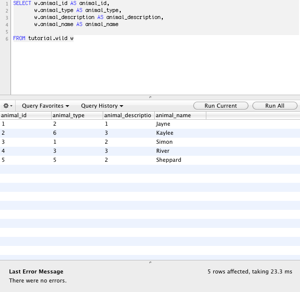Image resolution: width=300 pixels, height=292 pixels.
Task: Open the gear actions menu
Action: [x=8, y=106]
